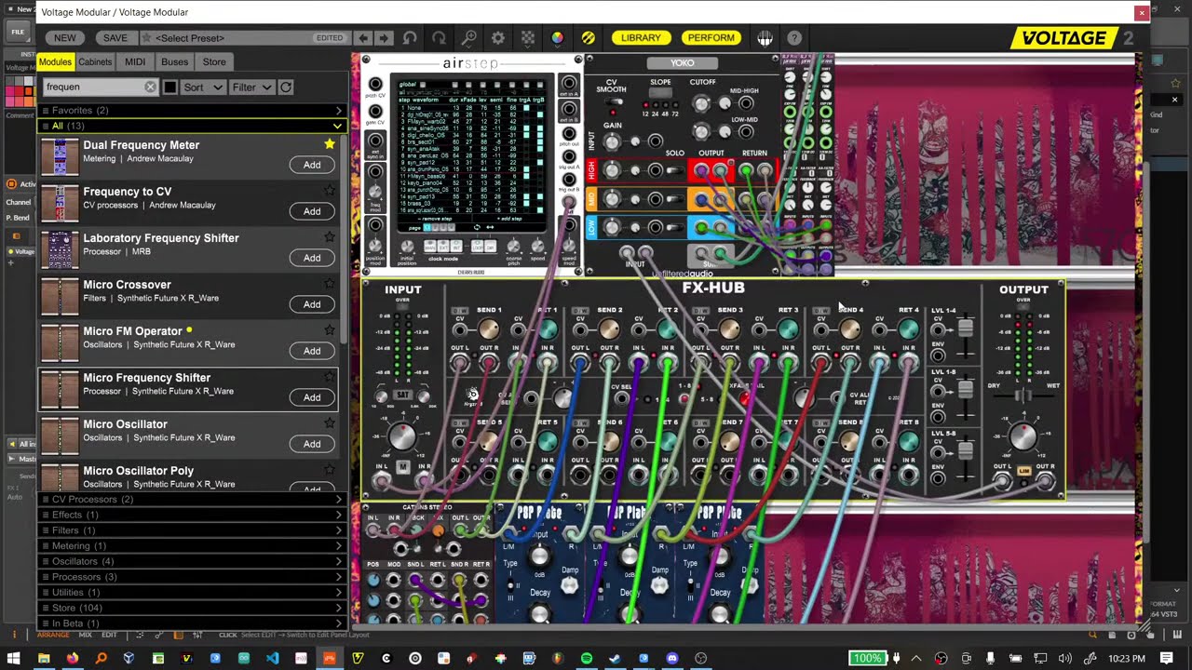Image resolution: width=1192 pixels, height=670 pixels.
Task: Expand the Effects (1) category
Action: coord(192,515)
